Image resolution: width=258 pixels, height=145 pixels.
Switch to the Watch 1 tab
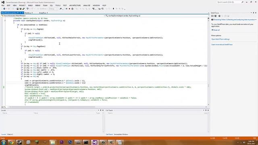[x=10, y=134]
